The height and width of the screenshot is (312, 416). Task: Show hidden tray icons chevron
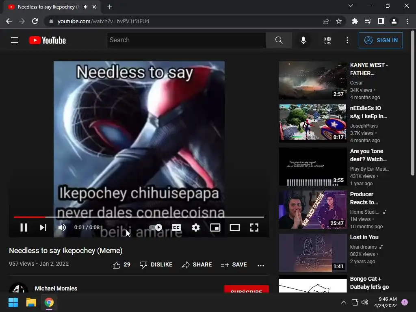344,302
